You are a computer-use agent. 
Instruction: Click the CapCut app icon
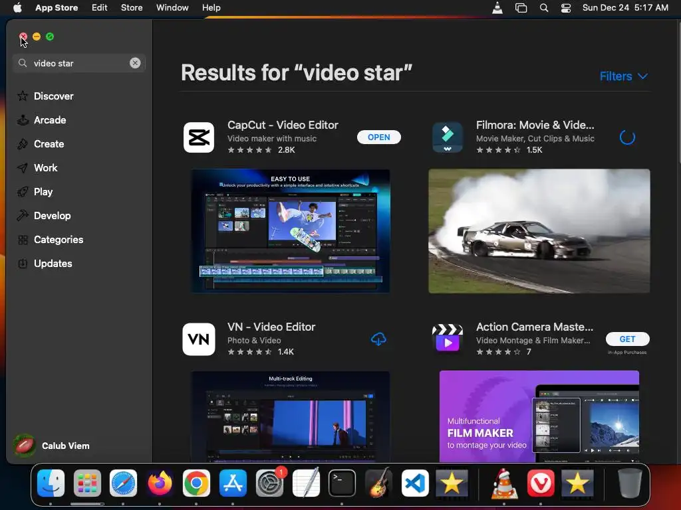coord(199,137)
